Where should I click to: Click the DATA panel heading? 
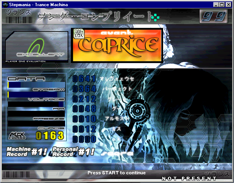(26, 79)
